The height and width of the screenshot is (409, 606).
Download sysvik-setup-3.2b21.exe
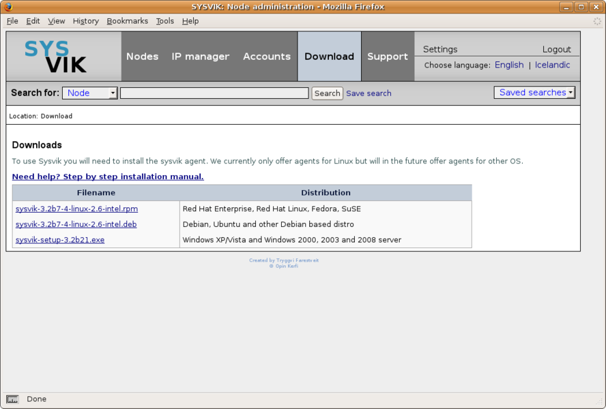pyautogui.click(x=60, y=239)
